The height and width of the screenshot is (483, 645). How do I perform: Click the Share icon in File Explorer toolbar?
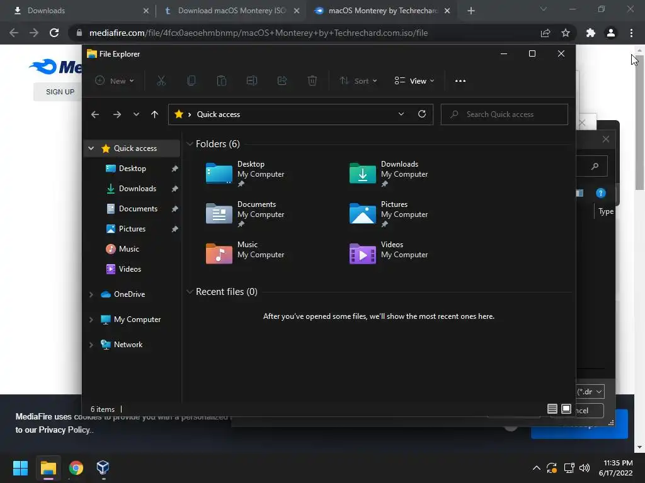282,81
